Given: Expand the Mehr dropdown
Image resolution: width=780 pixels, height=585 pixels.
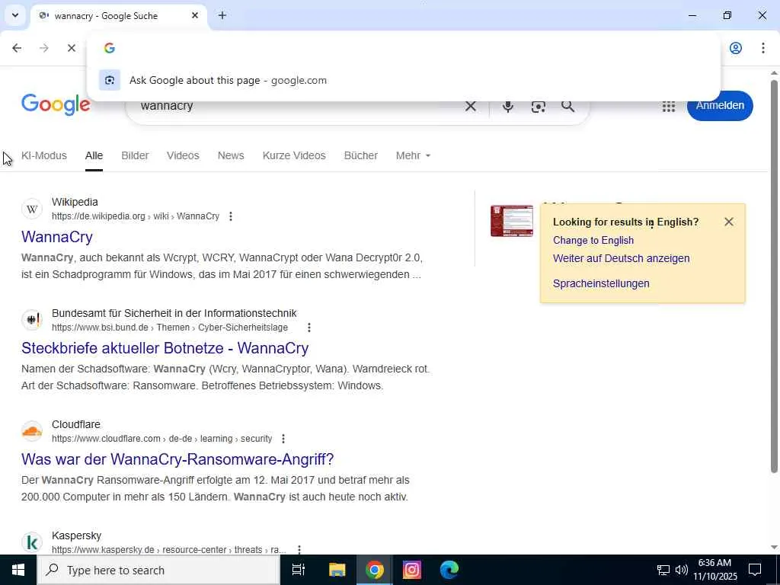Looking at the screenshot, I should click(413, 155).
